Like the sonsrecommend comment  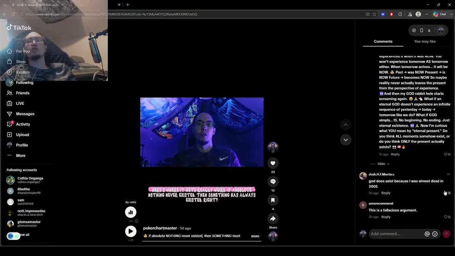[x=446, y=217]
